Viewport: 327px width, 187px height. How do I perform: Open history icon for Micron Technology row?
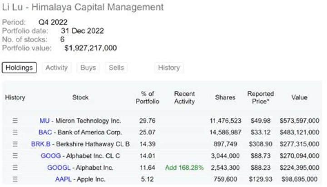click(15, 121)
